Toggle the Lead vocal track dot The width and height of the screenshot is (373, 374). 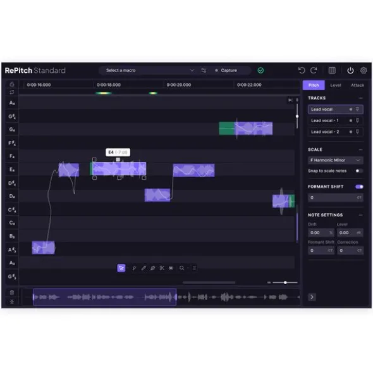click(x=351, y=109)
